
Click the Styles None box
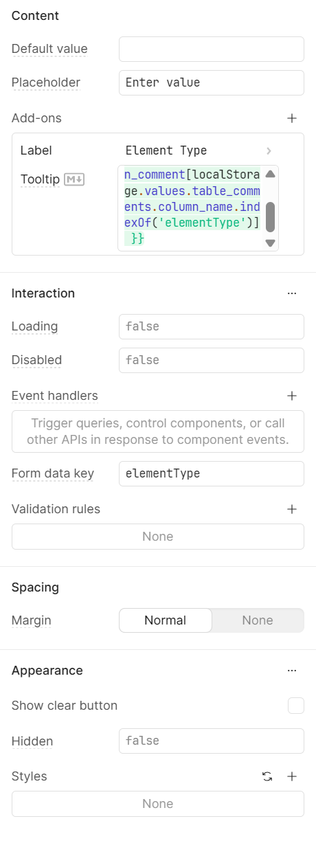tap(158, 804)
